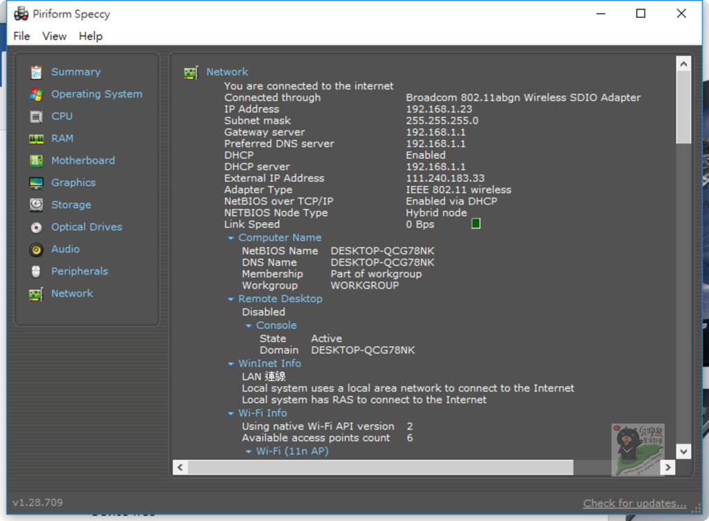The width and height of the screenshot is (709, 521).
Task: Click the Audio speaker icon
Action: (36, 249)
